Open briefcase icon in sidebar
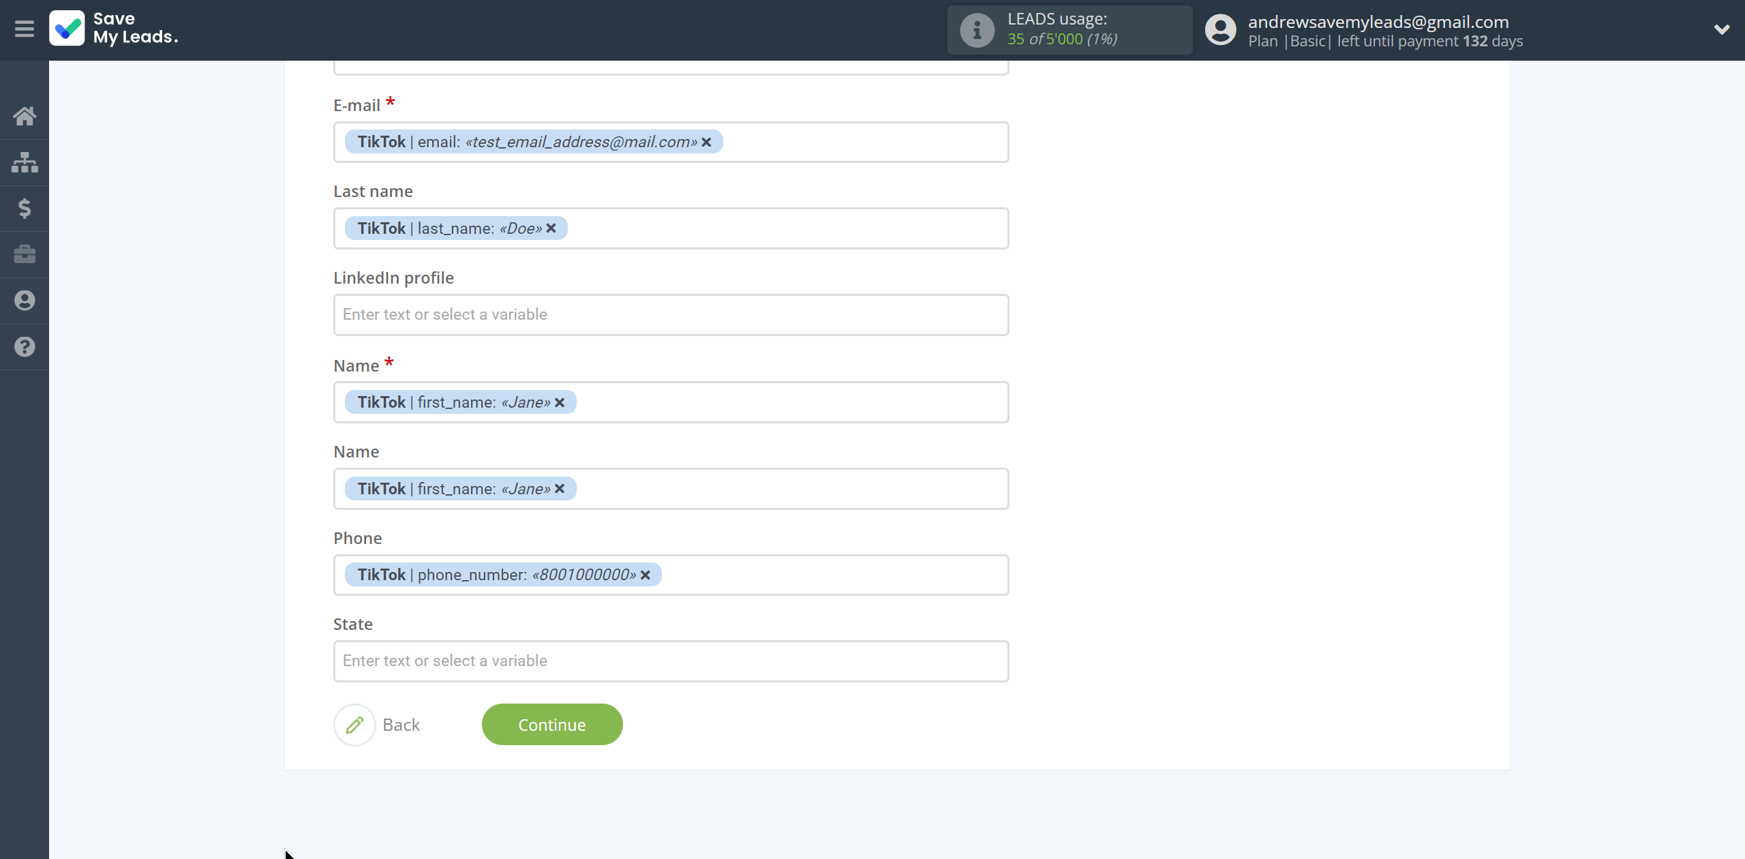The width and height of the screenshot is (1745, 859). pyautogui.click(x=25, y=254)
